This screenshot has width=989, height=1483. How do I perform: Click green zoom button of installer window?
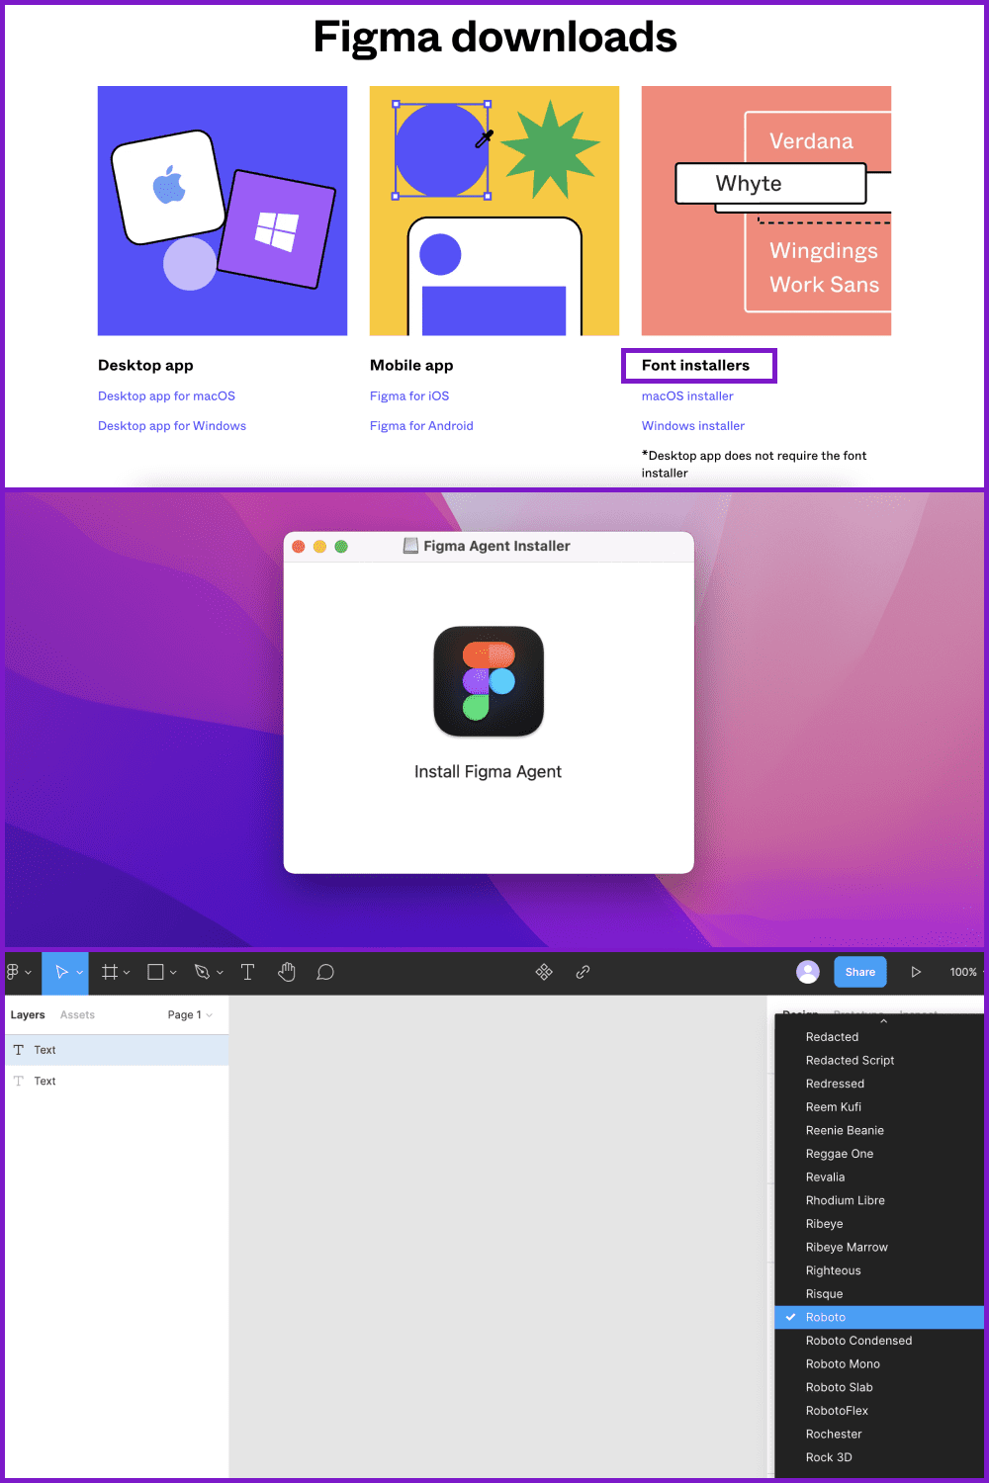[341, 547]
